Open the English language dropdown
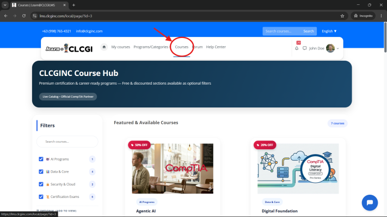 (x=329, y=31)
